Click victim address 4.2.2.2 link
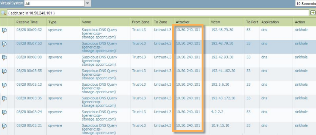 click(217, 112)
